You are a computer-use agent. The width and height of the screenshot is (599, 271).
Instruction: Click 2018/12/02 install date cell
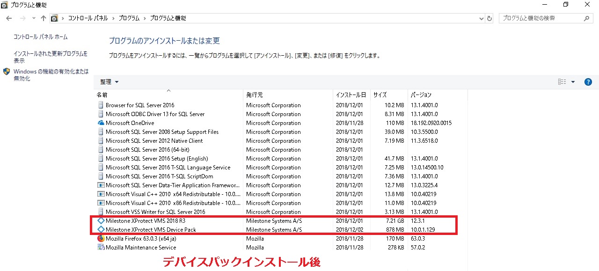click(x=350, y=230)
